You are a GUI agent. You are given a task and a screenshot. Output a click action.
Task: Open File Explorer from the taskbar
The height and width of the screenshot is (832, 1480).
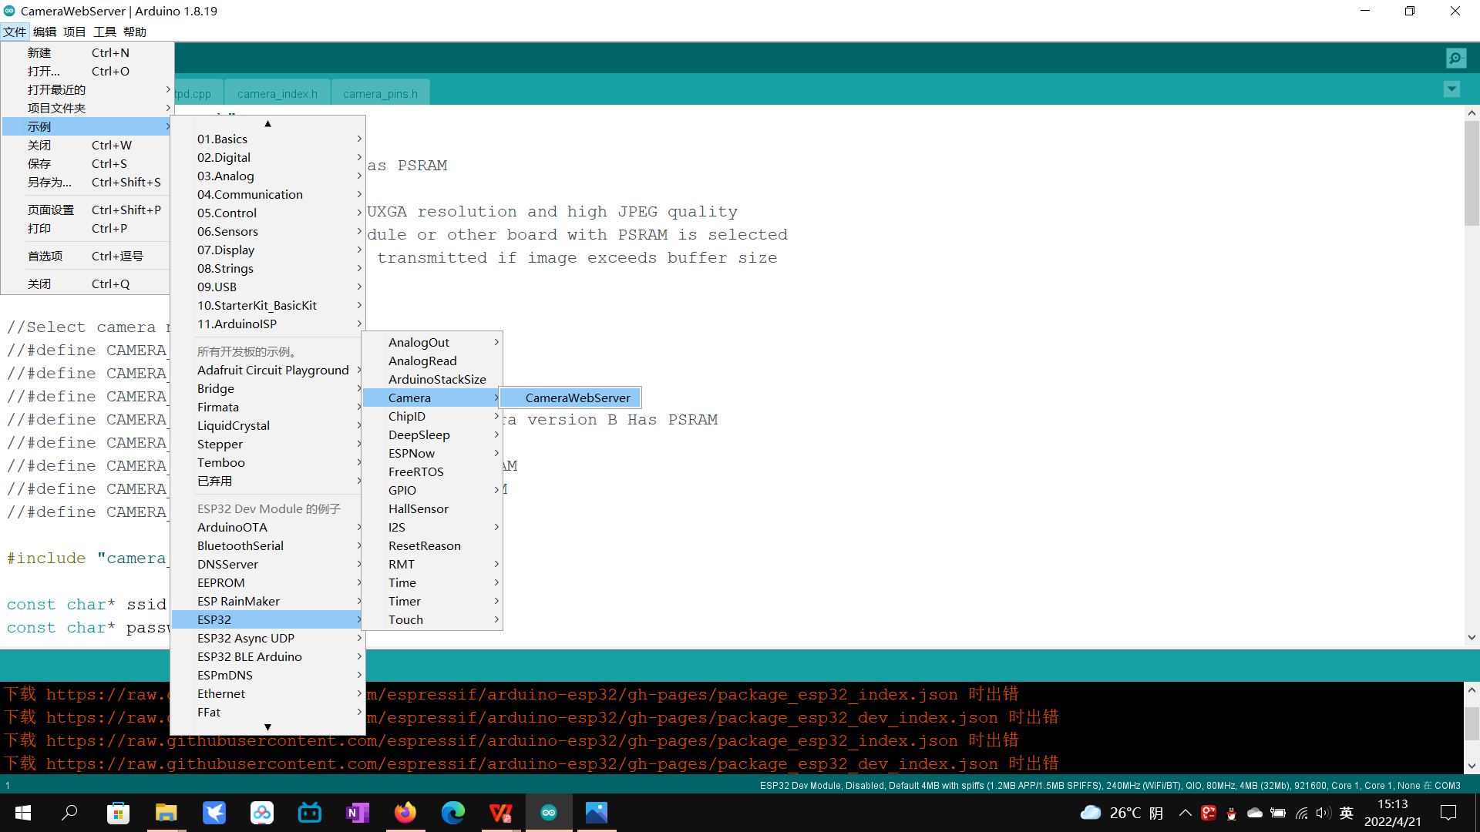tap(166, 813)
